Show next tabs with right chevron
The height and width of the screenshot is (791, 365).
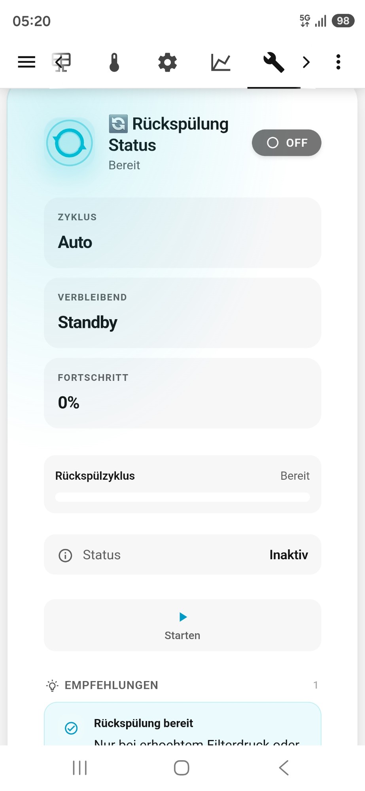(x=306, y=62)
